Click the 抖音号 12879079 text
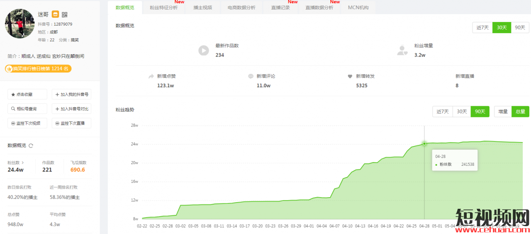 pos(63,24)
